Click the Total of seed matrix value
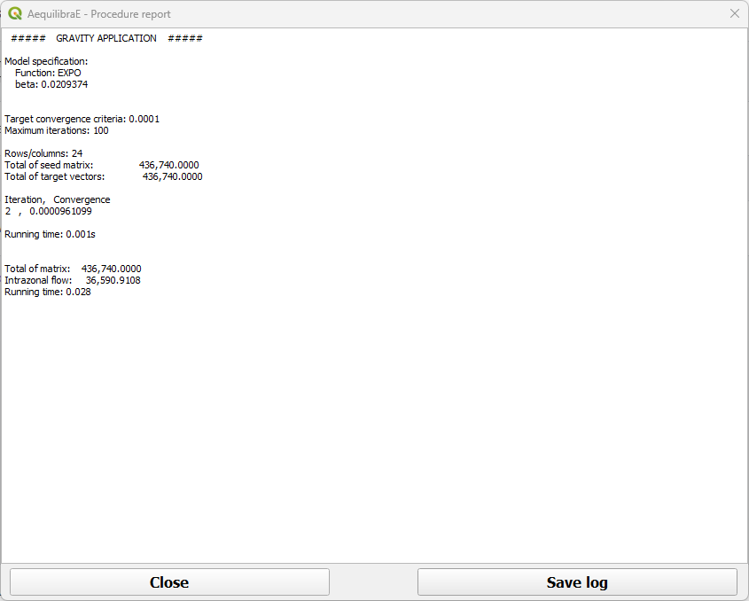 [168, 165]
